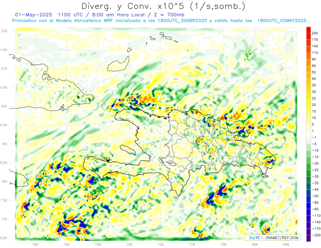
Task: Click the '69W' longitude label
Action: tap(255, 244)
